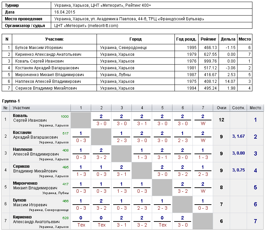Click final place 1 in Коваль's grid row

[255, 120]
